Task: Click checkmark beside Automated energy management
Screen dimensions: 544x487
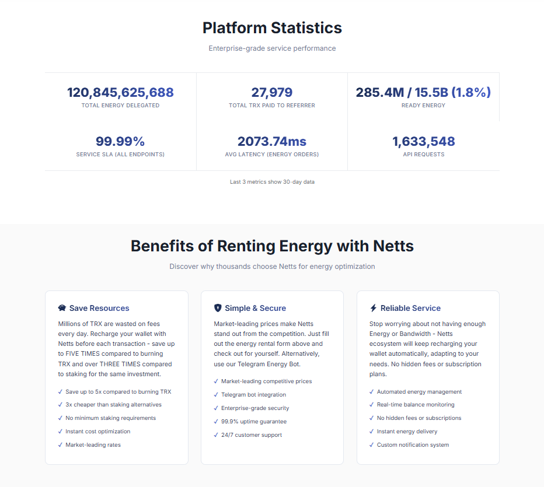Action: click(x=372, y=392)
